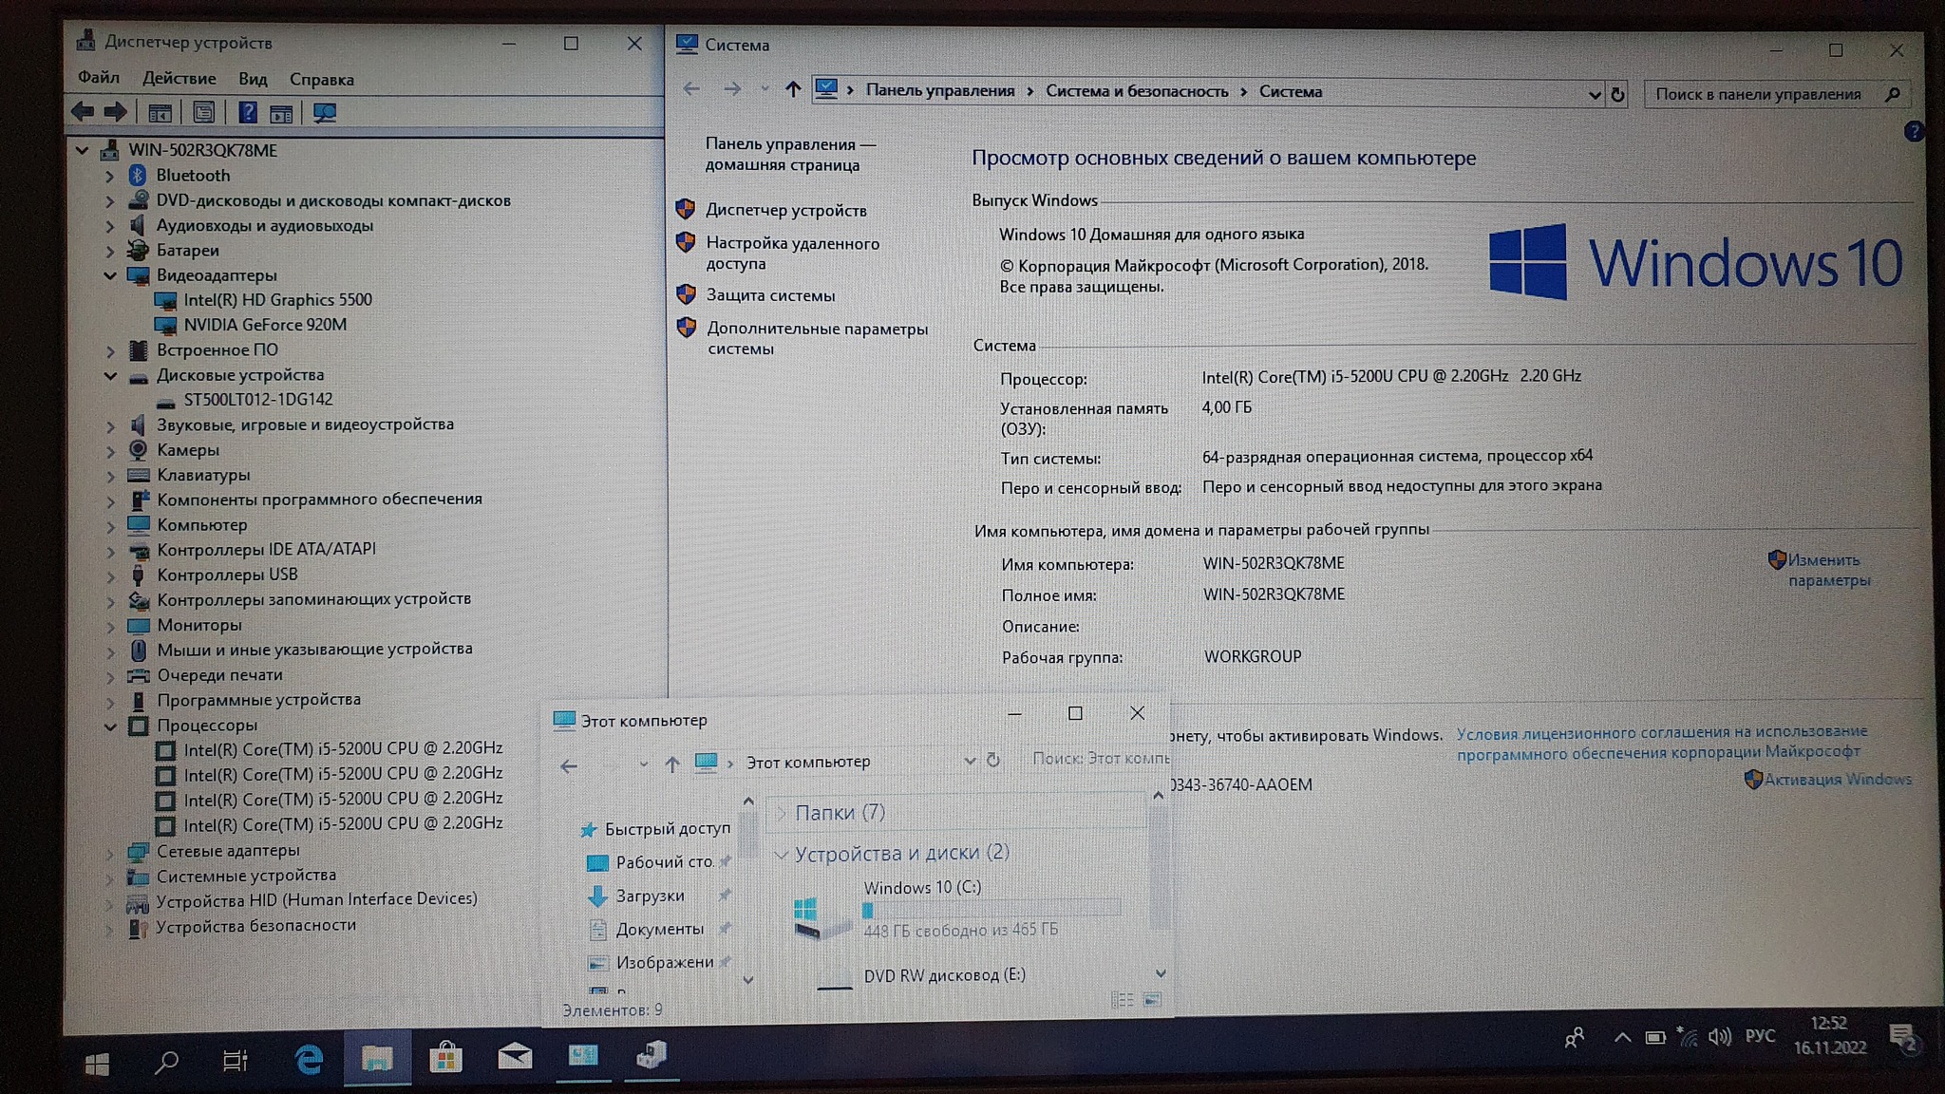Select Документы in quick access pane

tap(659, 929)
